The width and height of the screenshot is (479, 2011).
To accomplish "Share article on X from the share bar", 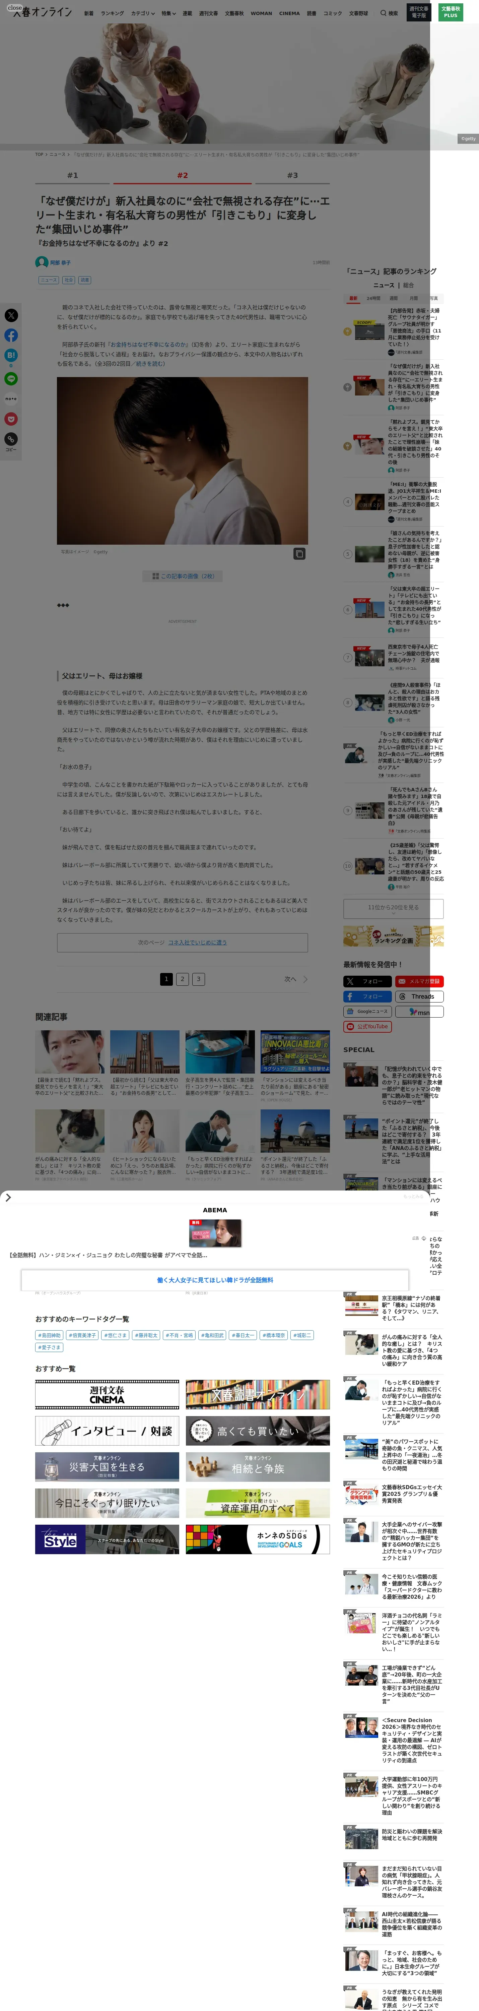I will point(11,315).
